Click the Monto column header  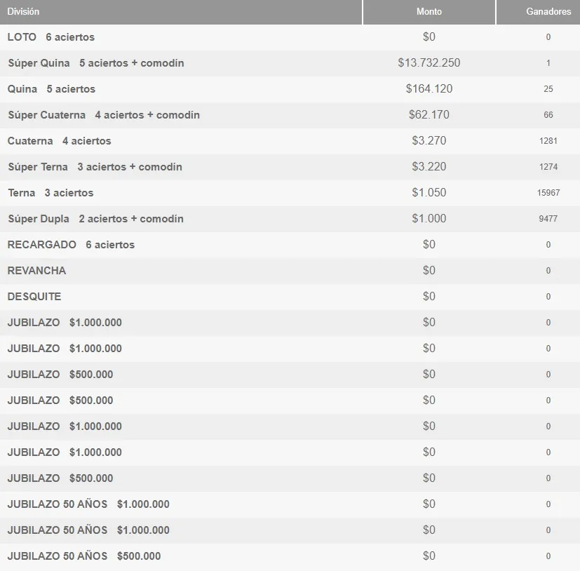click(x=429, y=11)
